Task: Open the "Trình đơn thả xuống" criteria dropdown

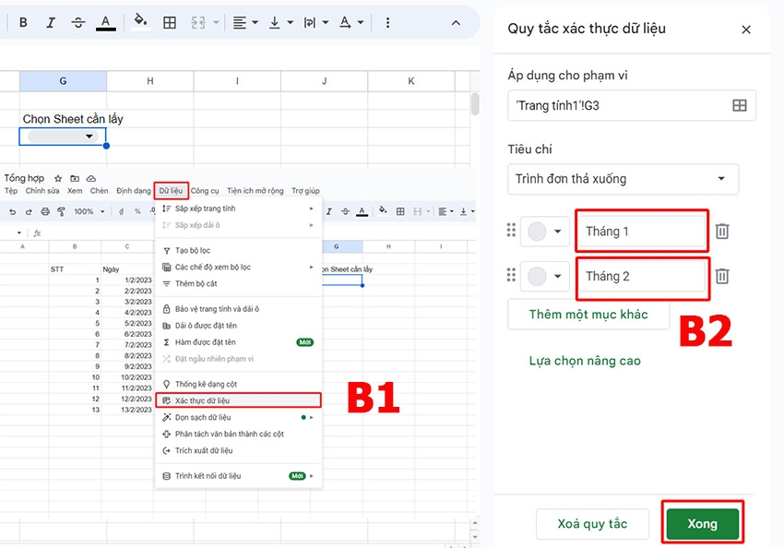Action: 623,180
